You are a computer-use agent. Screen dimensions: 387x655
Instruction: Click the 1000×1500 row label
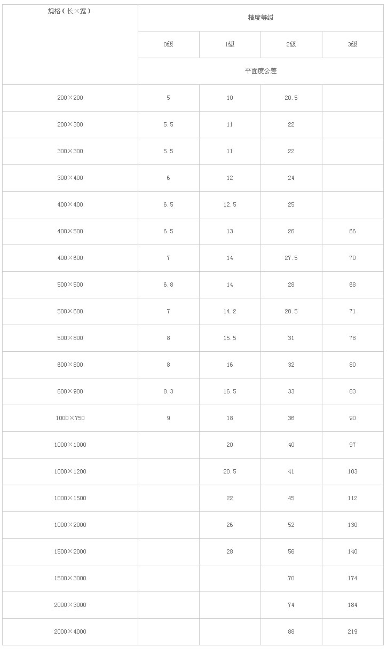(x=70, y=499)
